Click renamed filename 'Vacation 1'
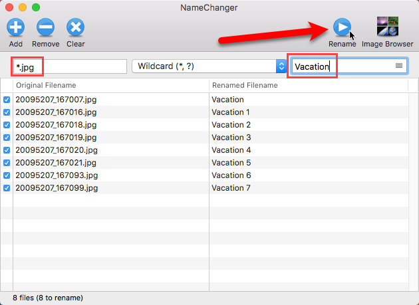 pyautogui.click(x=231, y=112)
